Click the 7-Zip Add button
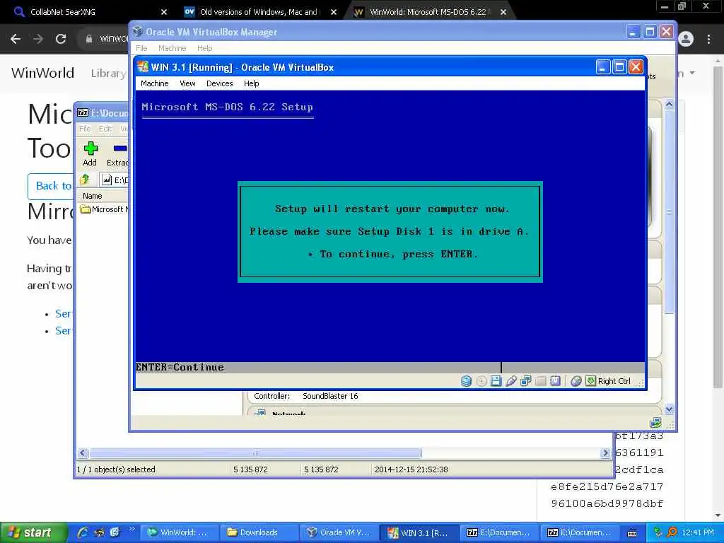Image resolution: width=724 pixels, height=543 pixels. 90,154
